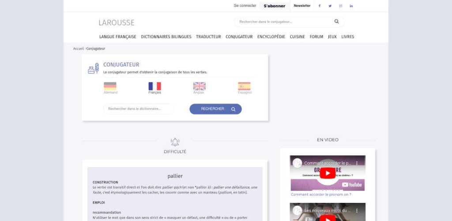452x221 pixels.
Task: Go to Accueil breadcrumb
Action: [79, 49]
